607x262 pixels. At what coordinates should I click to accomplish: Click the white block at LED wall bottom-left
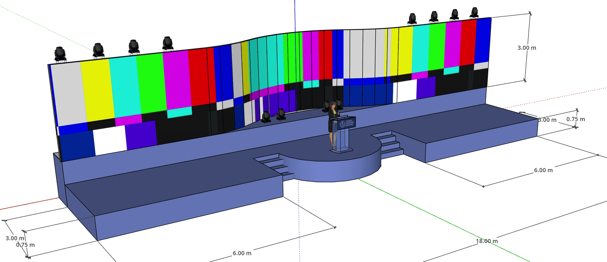[110, 140]
